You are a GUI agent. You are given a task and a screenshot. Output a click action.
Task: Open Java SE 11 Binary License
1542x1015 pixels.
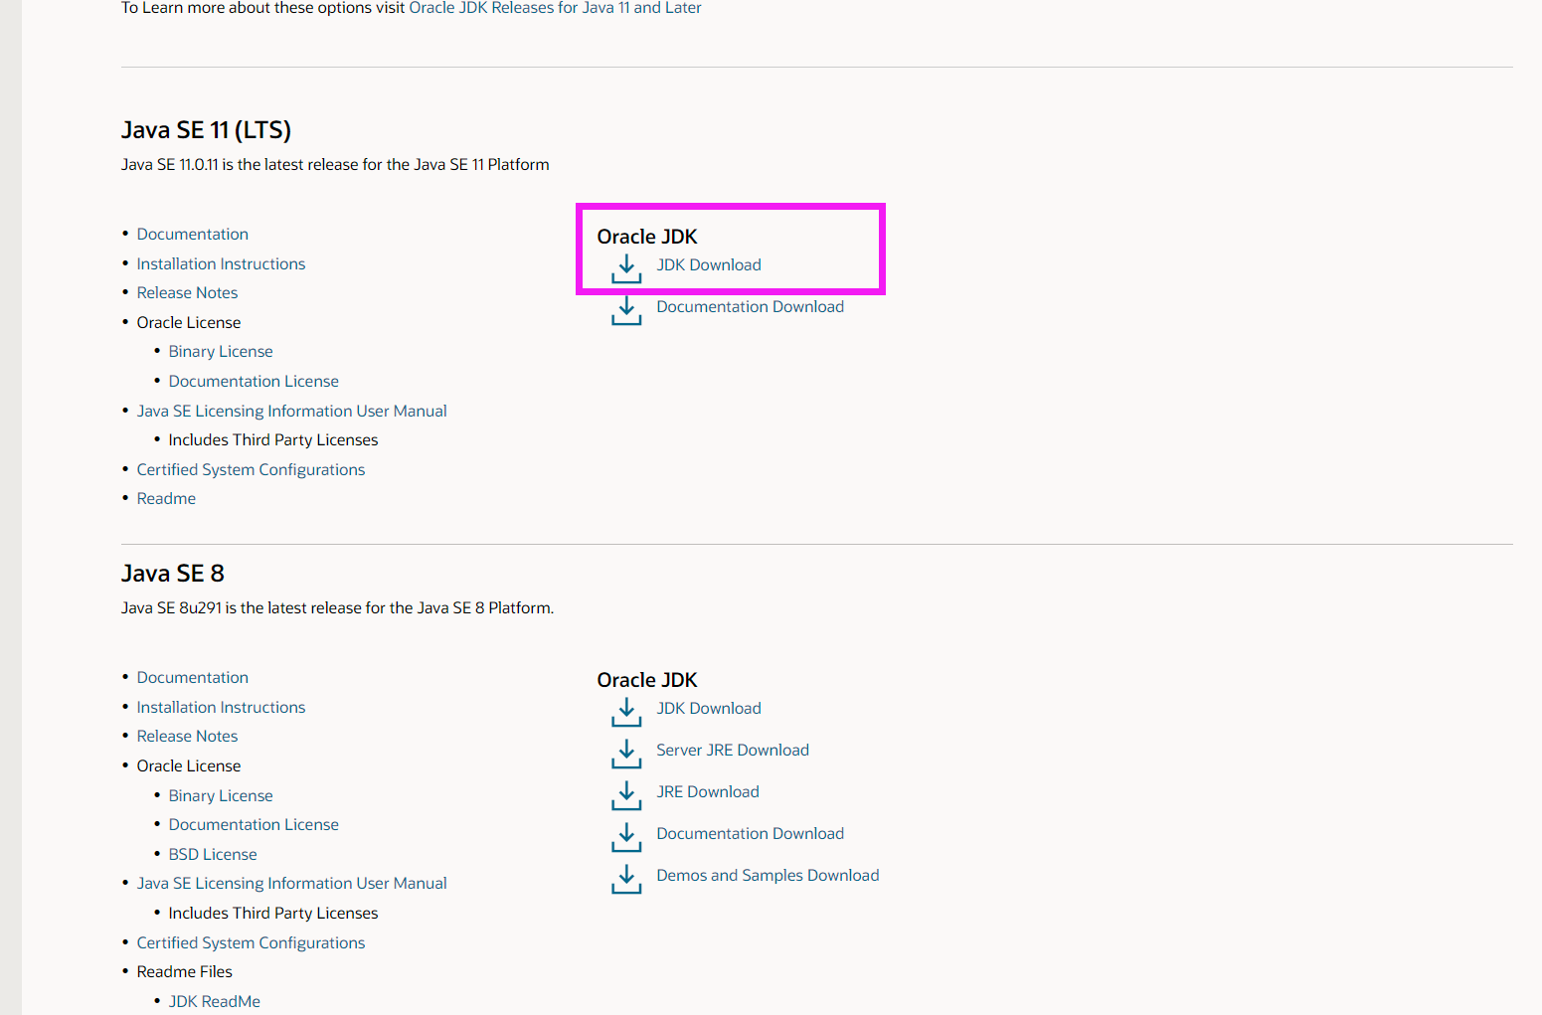pyautogui.click(x=221, y=351)
